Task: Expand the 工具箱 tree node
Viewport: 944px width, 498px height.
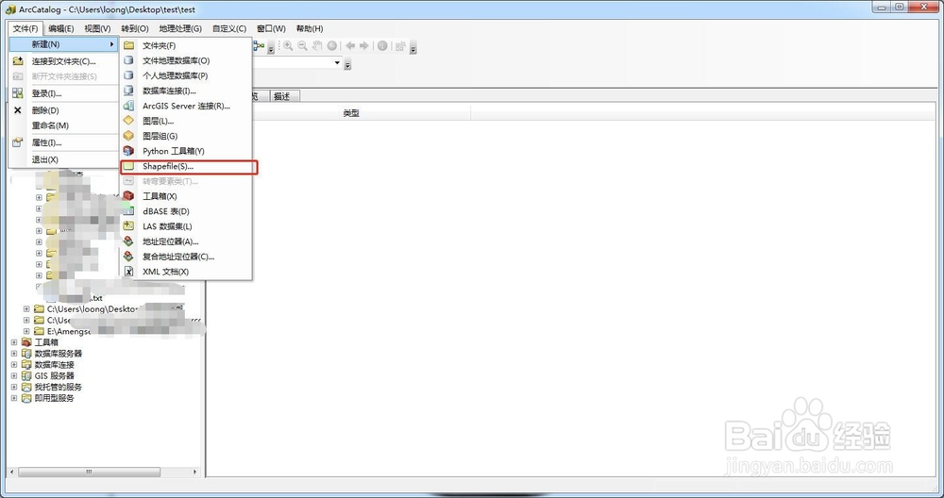Action: click(x=14, y=342)
